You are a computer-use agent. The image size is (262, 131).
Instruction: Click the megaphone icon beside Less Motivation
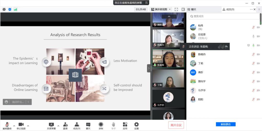(104, 62)
